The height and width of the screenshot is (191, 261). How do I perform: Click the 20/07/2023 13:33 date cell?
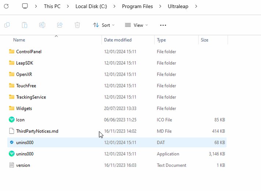120,108
